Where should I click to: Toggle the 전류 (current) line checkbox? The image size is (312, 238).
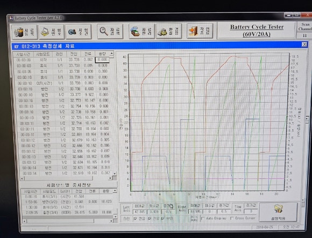pos(150,219)
